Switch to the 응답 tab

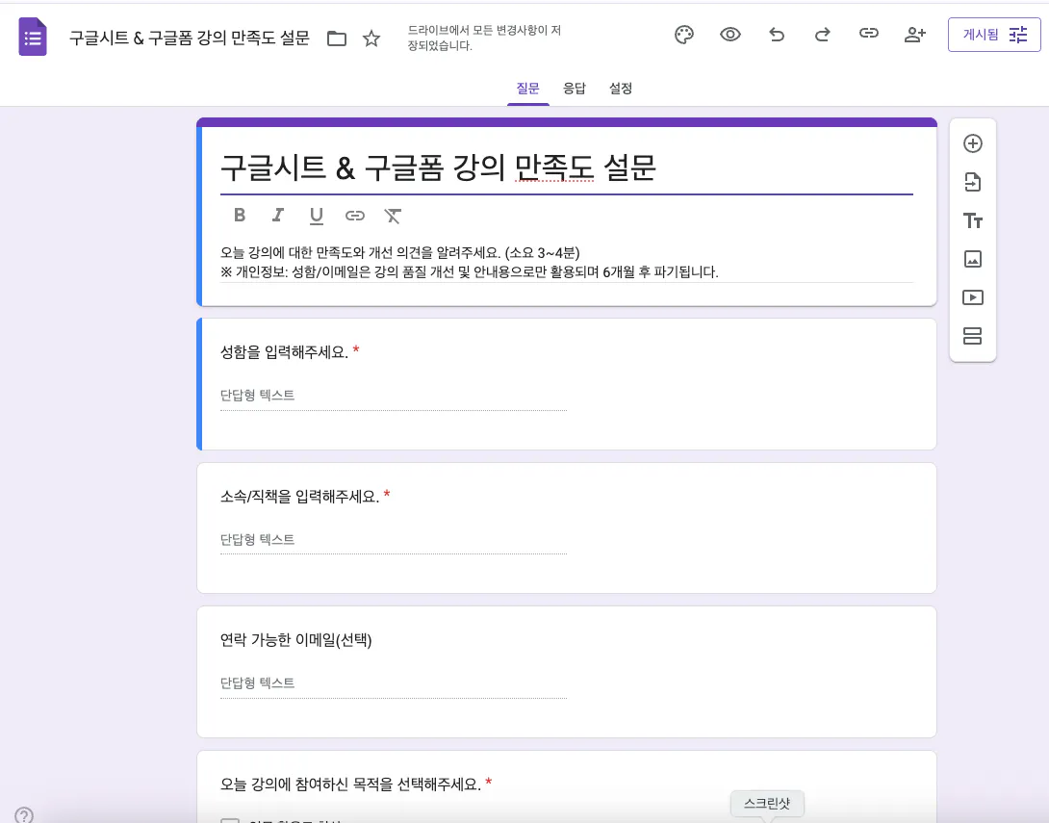click(x=575, y=88)
